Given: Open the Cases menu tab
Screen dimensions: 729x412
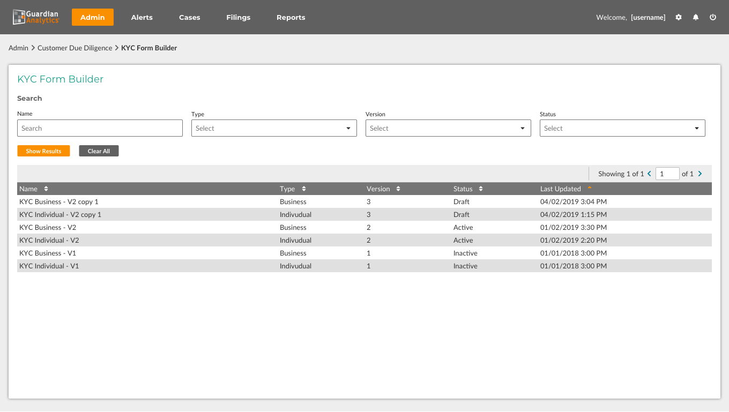Looking at the screenshot, I should pos(190,17).
